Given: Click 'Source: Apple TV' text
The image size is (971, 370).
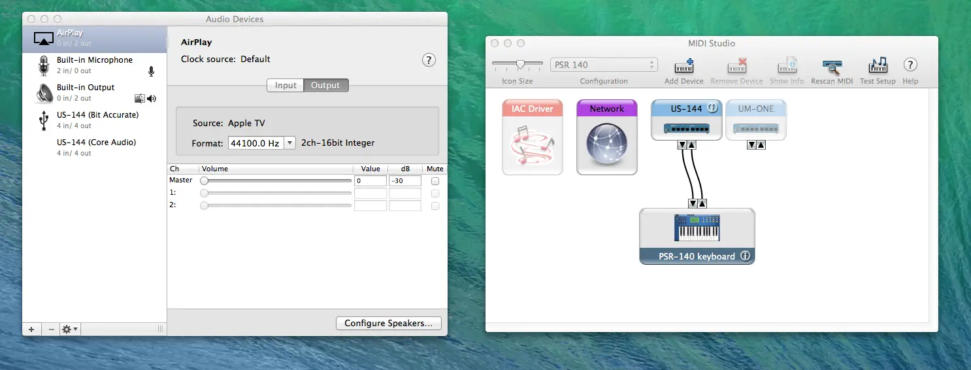Looking at the screenshot, I should [229, 123].
